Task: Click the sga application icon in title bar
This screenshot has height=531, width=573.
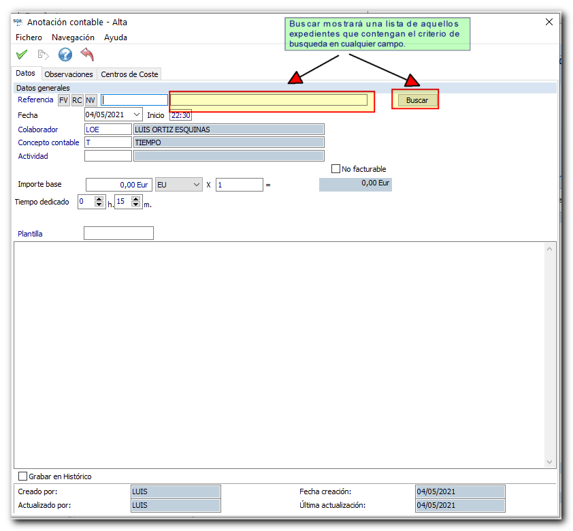Action: (18, 21)
